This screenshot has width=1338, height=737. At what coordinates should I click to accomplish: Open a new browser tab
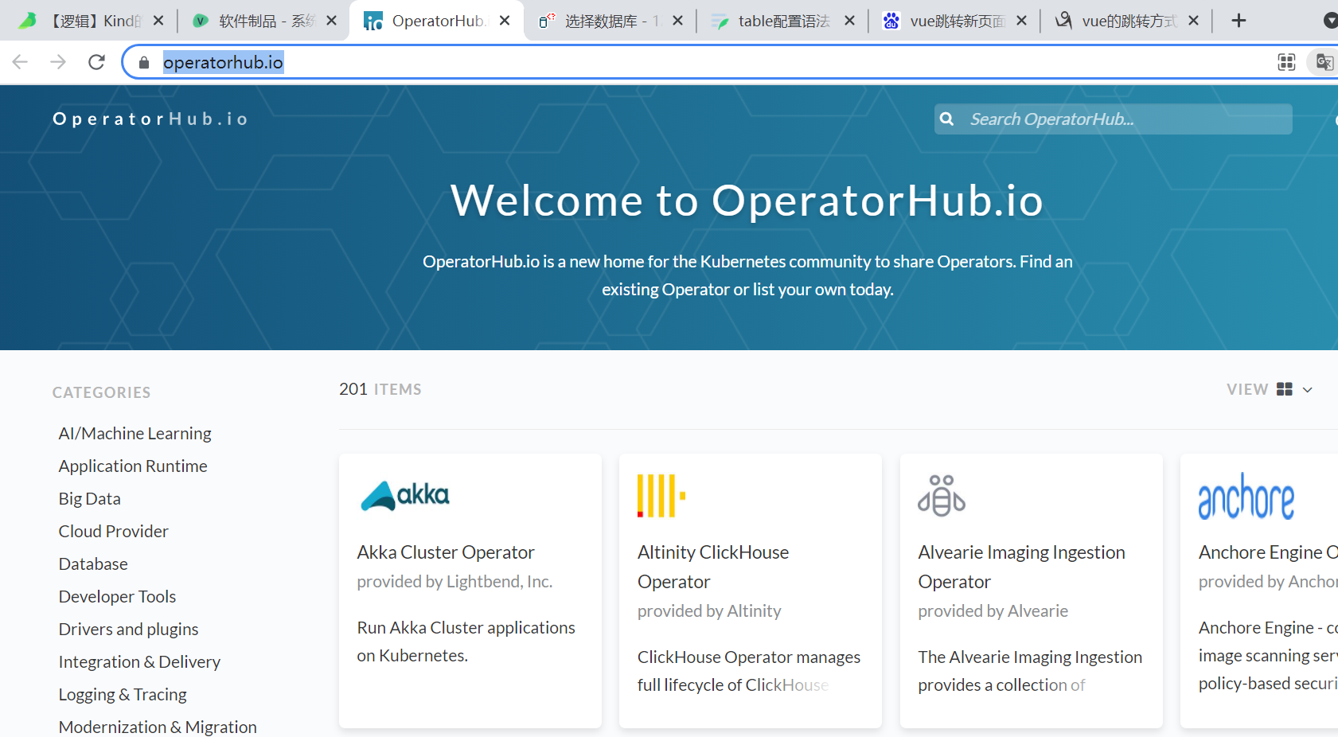(x=1239, y=21)
